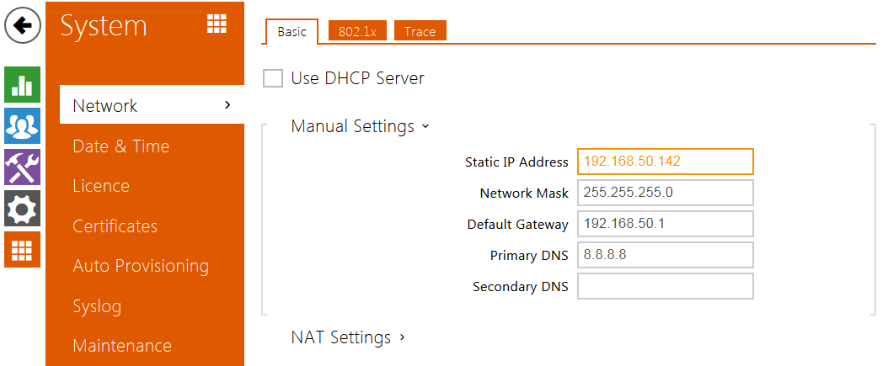888x366 pixels.
Task: Collapse the Manual Settings section
Action: click(x=360, y=126)
